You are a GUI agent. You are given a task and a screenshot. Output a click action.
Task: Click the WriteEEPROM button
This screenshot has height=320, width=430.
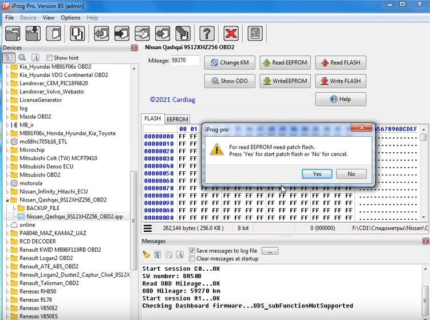285,81
